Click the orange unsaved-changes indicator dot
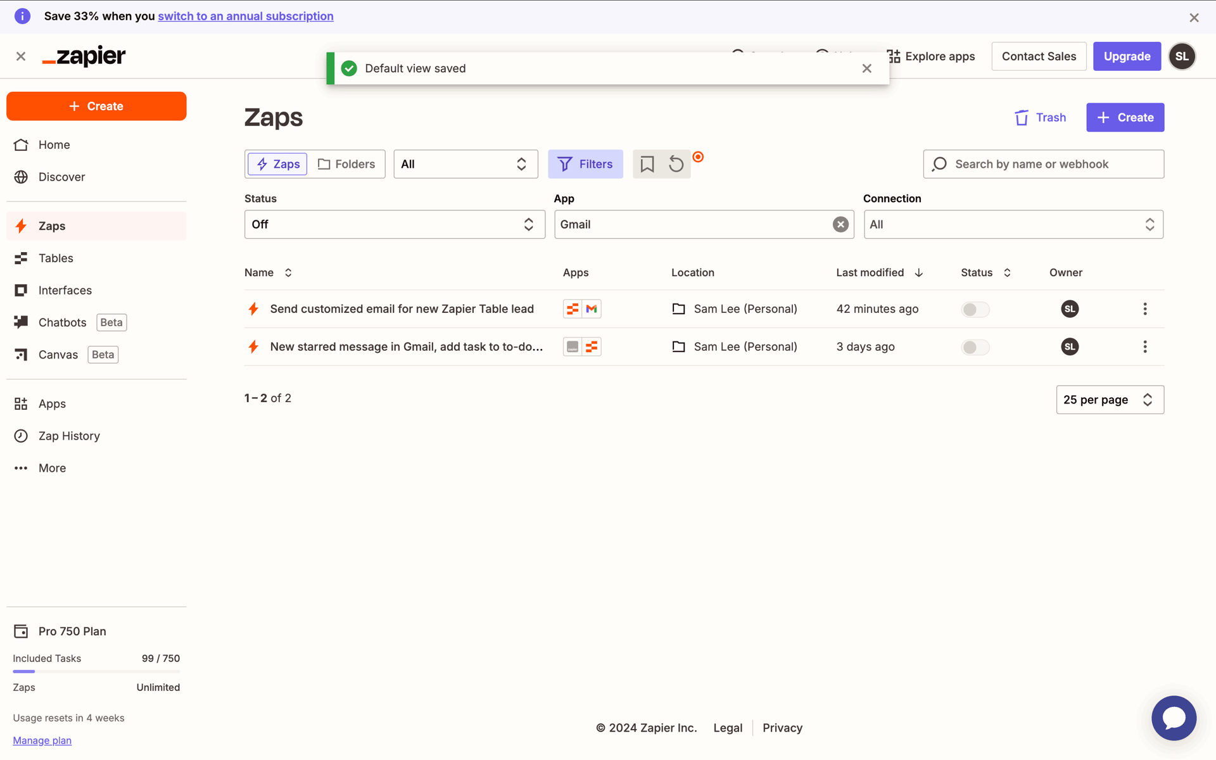 point(698,157)
